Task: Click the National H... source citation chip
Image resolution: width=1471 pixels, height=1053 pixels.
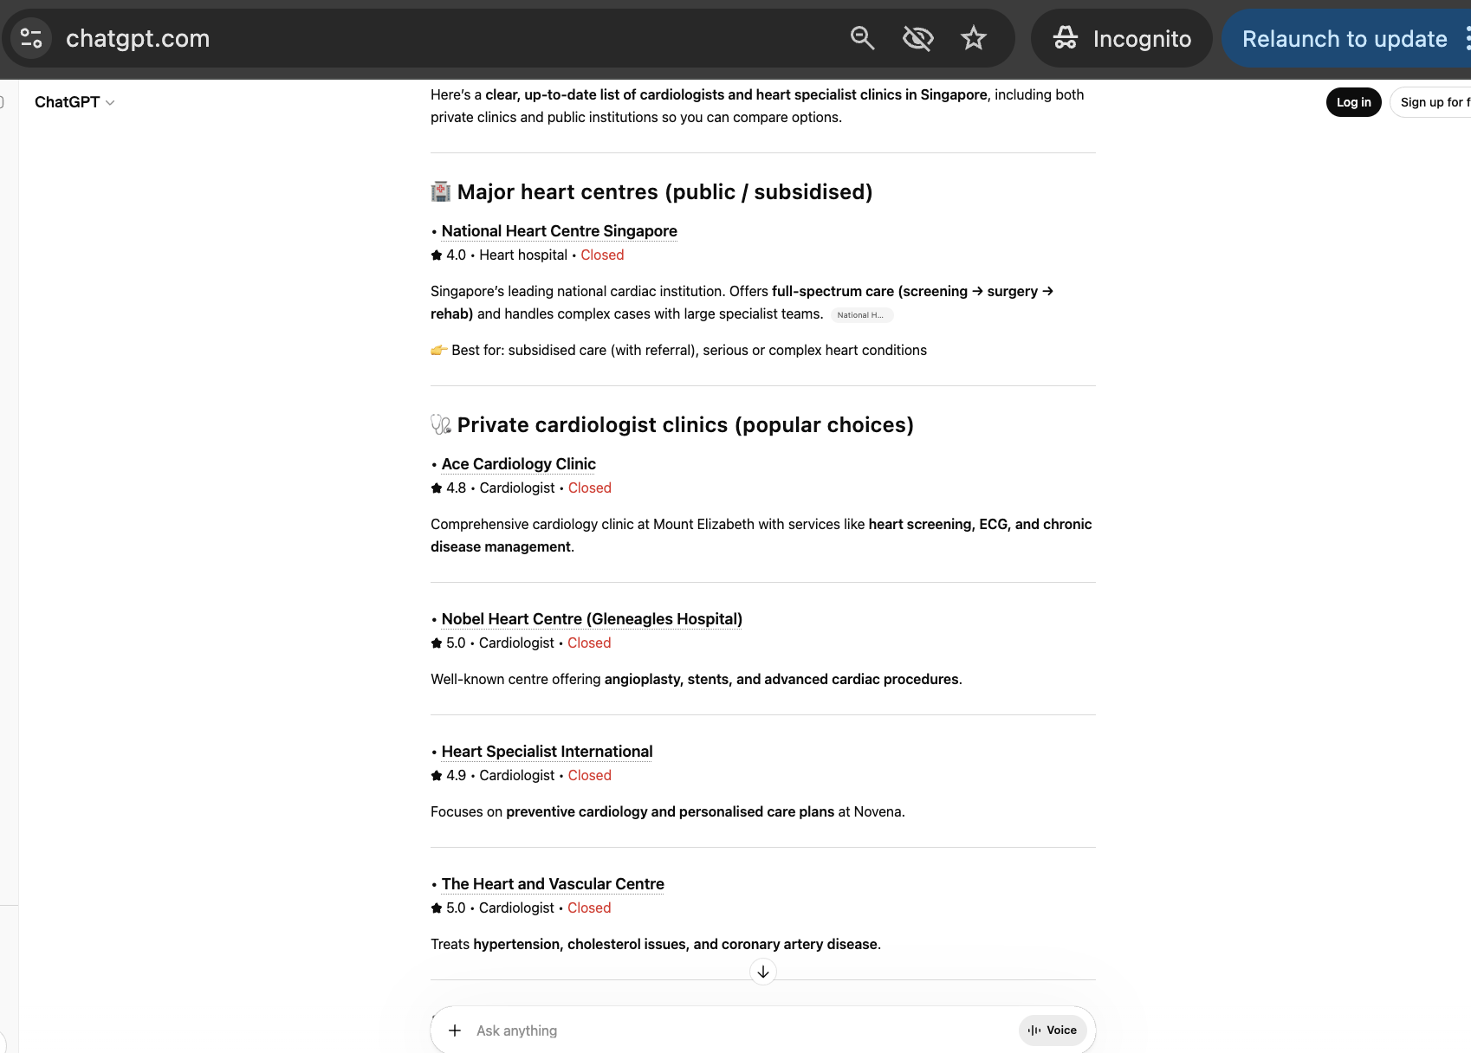Action: 861,315
